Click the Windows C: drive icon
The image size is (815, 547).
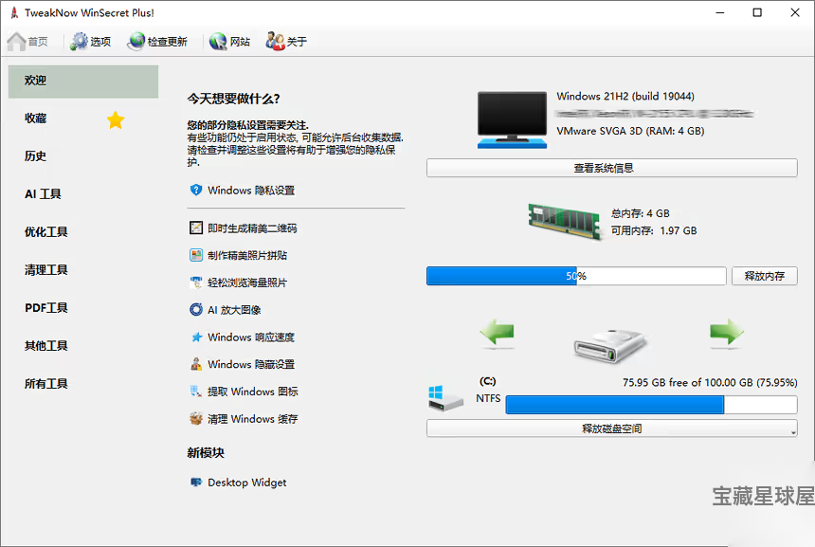pyautogui.click(x=445, y=399)
